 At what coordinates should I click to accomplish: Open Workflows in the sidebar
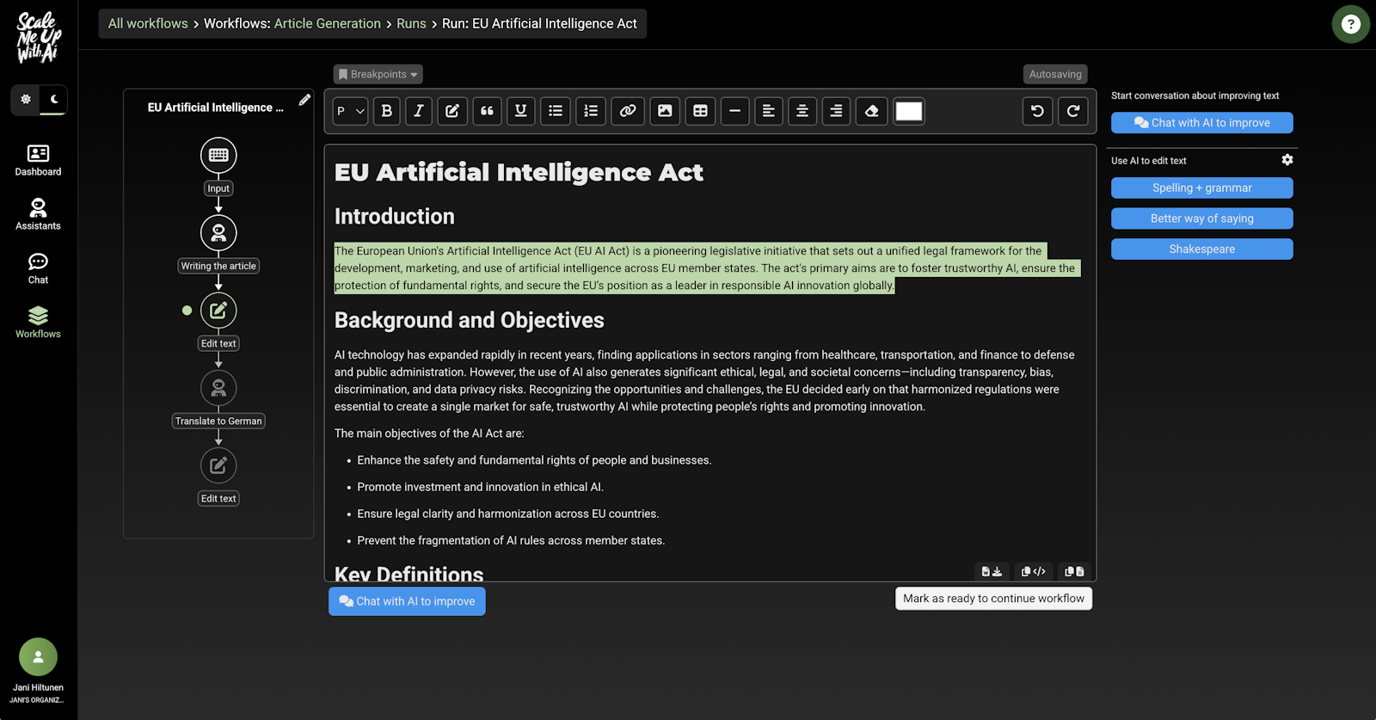(38, 323)
